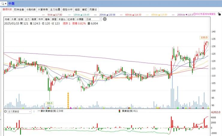Viewport: 222px width, 136px height.
Task: Open the 筆記 tab
Action: pyautogui.click(x=85, y=10)
